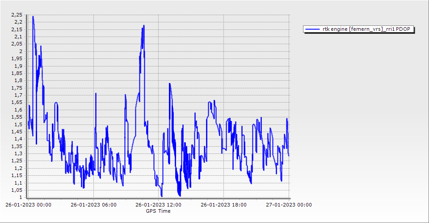This screenshot has width=429, height=223.
Task: Click the highest PDOP peak near midnight start
Action: (33, 17)
